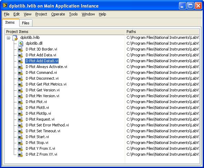This screenshot has width=204, height=168.
Task: Click the VI icon beside D Plot Always Activate.vi
Action: [x=20, y=67]
